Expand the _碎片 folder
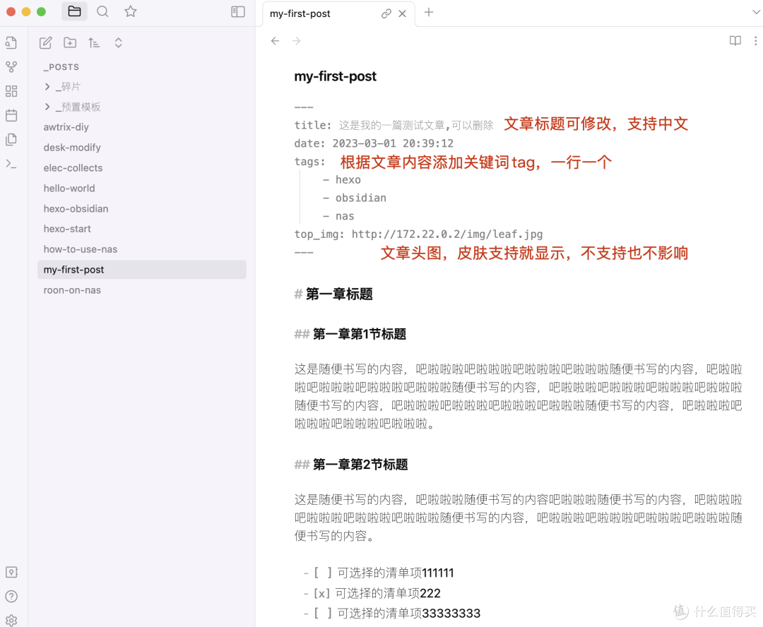Viewport: 763px width, 627px height. (48, 86)
